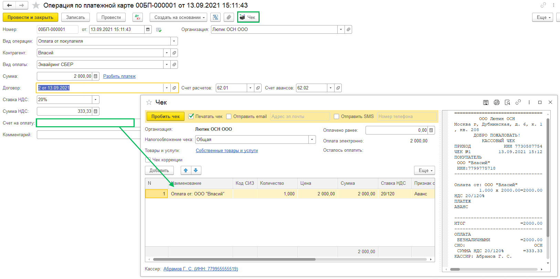560x279 pixels.
Task: Click the Счет на оплату input field
Action: pyautogui.click(x=85, y=123)
